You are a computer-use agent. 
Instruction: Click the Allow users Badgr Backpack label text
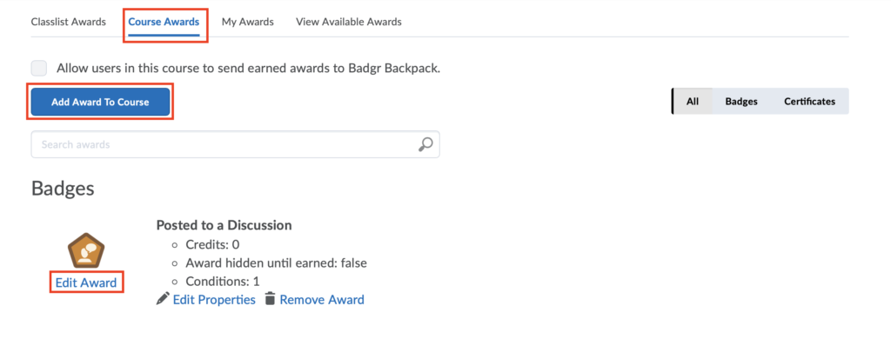coord(248,69)
